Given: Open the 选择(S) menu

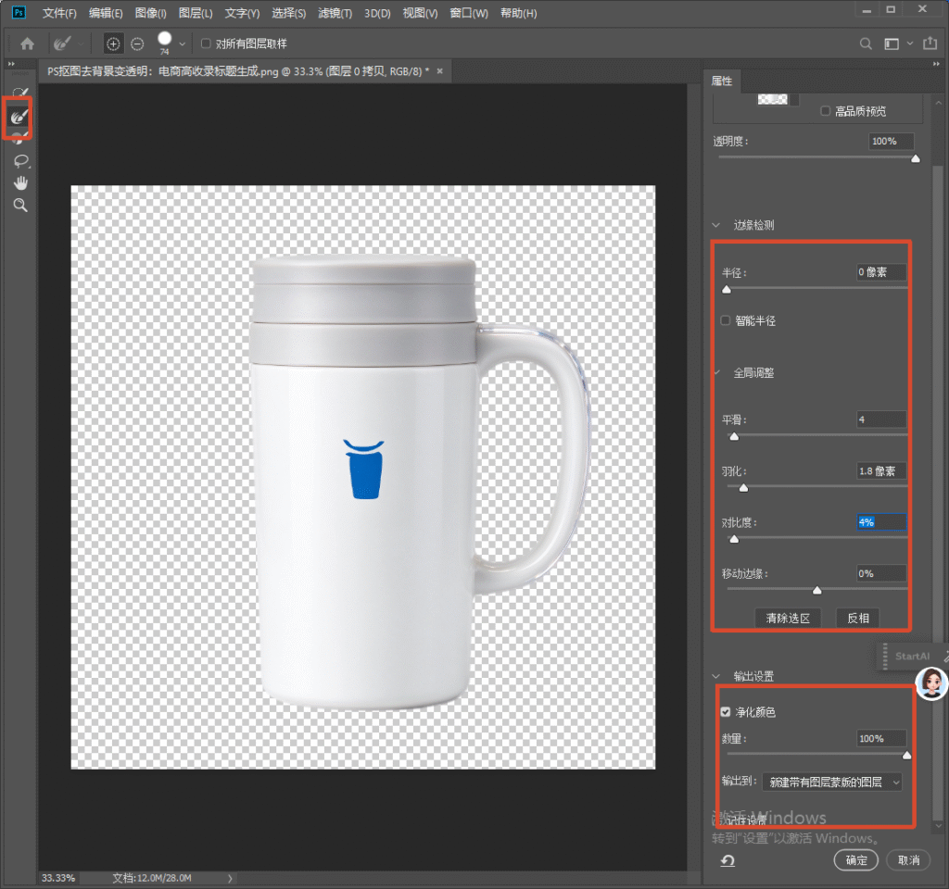Looking at the screenshot, I should [289, 13].
